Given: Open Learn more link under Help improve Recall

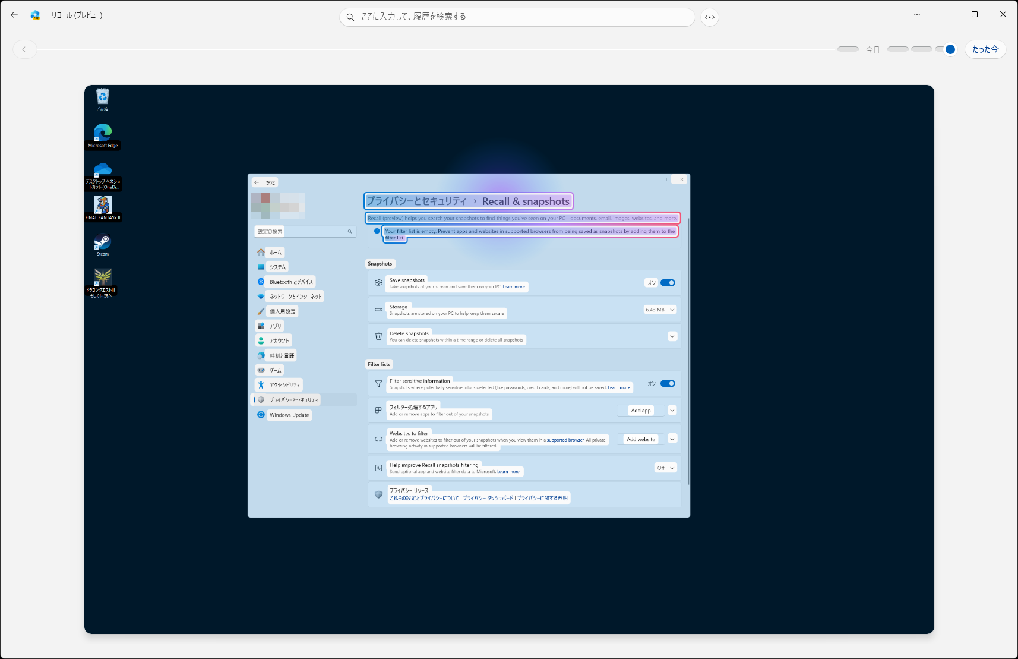Looking at the screenshot, I should pos(508,472).
